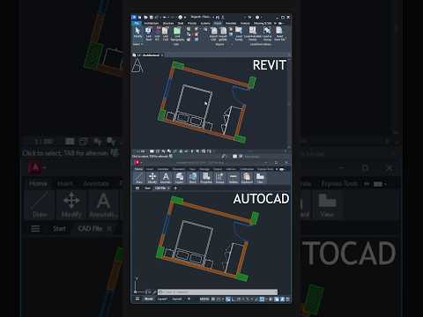Switch to Revit Systems ribbon tab

pyautogui.click(x=205, y=23)
